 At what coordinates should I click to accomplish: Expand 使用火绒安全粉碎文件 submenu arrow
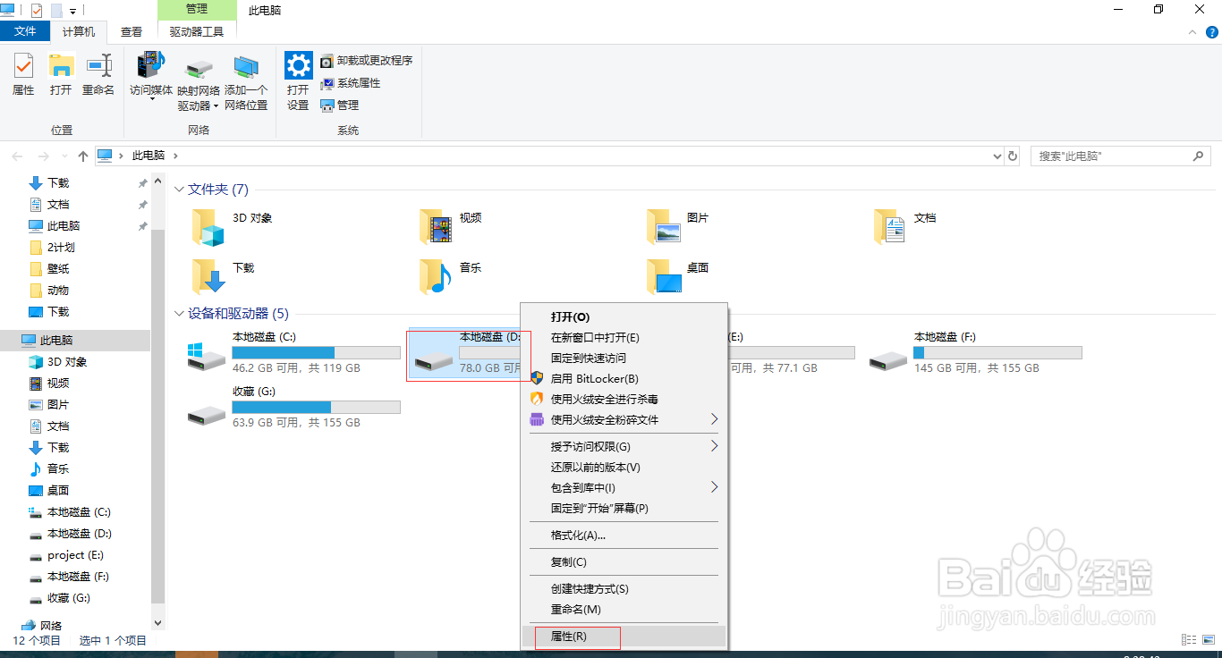pyautogui.click(x=714, y=419)
